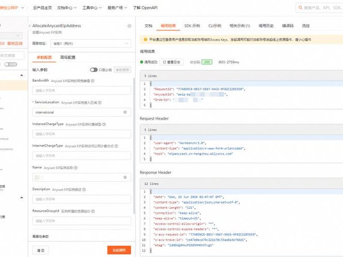Click the 查看日志 button

[171, 62]
